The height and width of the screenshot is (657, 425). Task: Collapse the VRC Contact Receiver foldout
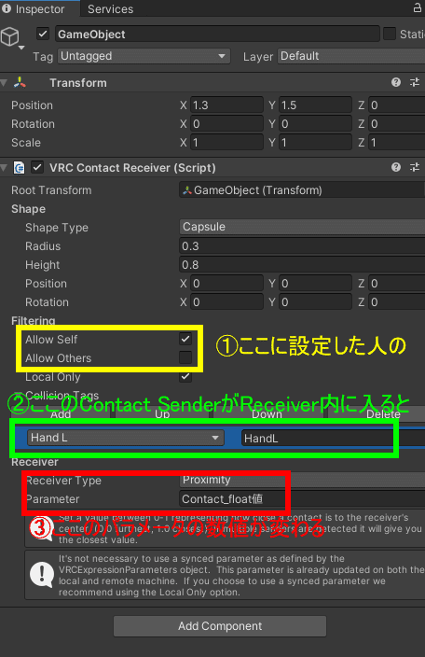pyautogui.click(x=4, y=168)
